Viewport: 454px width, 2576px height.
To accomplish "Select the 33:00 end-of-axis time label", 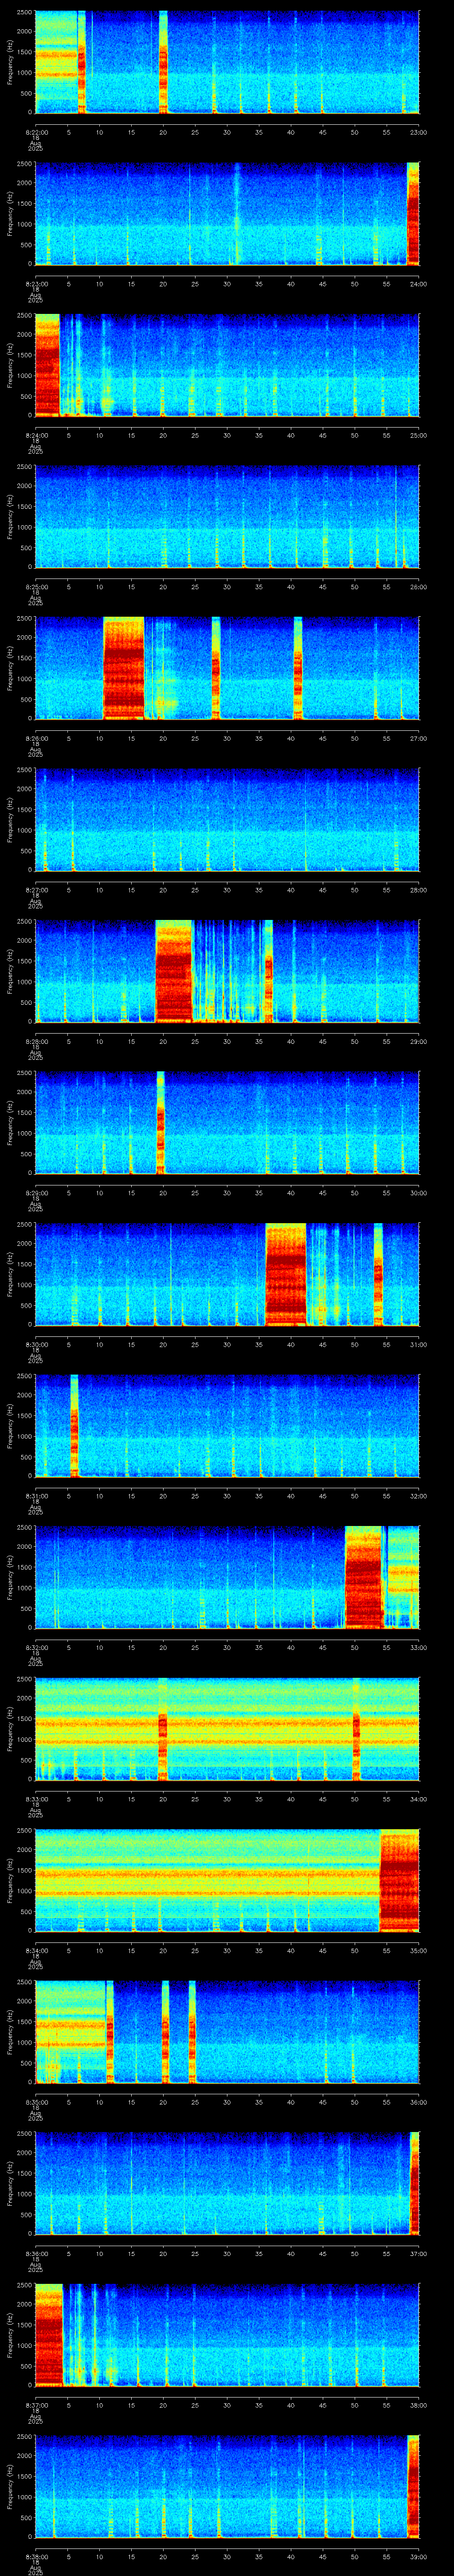I will 419,1647.
